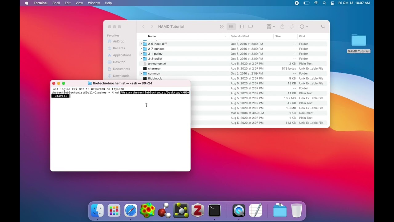394x222 pixels.
Task: Switch Finder to icon view
Action: coord(222,27)
